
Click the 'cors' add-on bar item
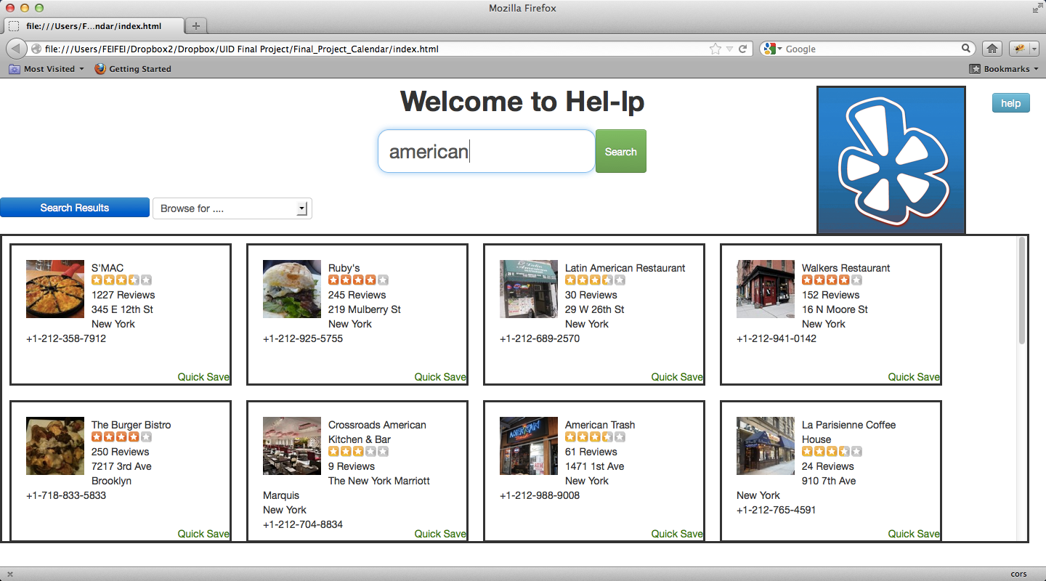[x=1019, y=574]
